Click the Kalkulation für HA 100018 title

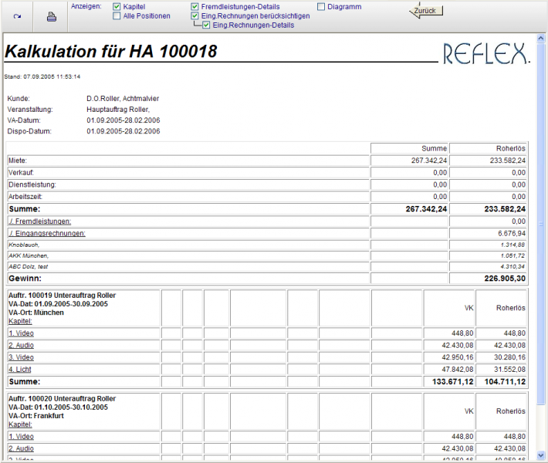pos(111,52)
